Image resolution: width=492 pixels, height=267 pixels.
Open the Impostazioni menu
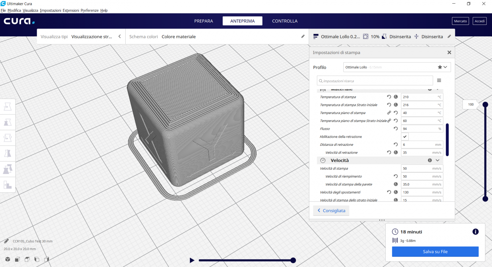[51, 10]
